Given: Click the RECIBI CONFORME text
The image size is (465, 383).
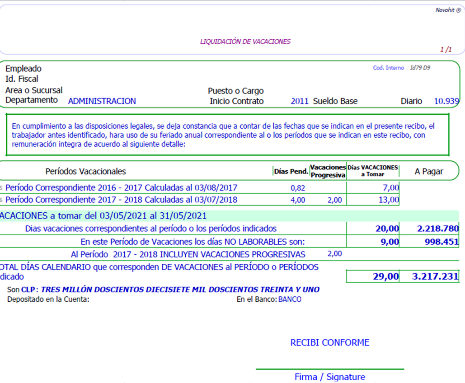Looking at the screenshot, I should (330, 343).
